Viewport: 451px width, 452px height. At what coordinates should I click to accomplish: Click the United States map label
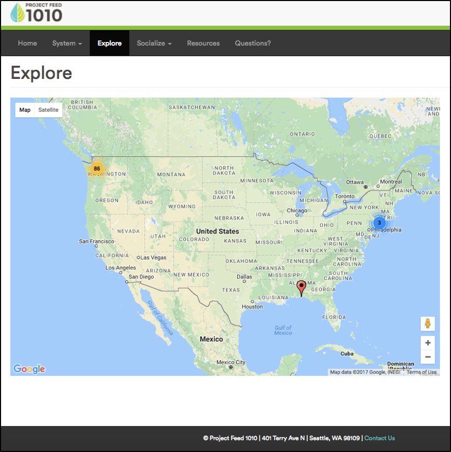click(217, 231)
